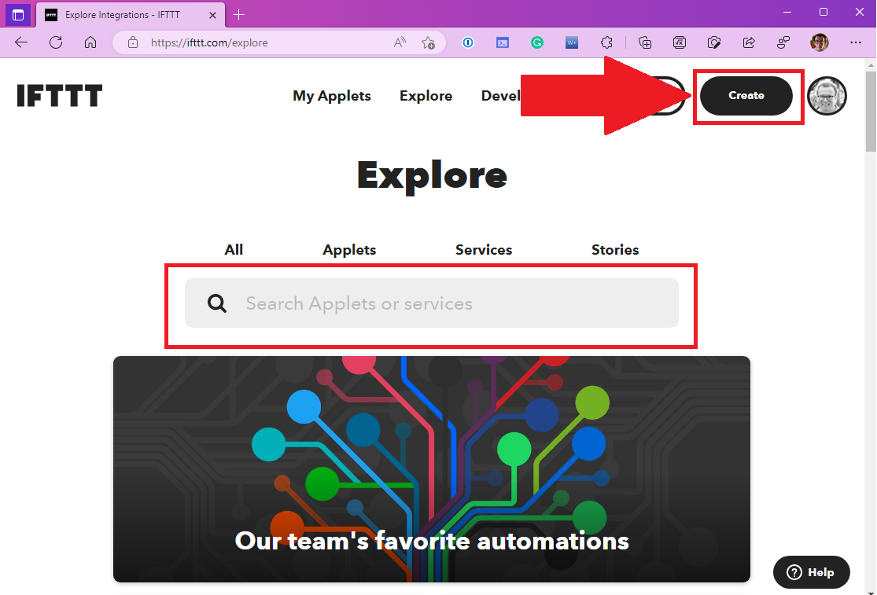This screenshot has height=595, width=877.
Task: Select the Stories tab
Action: (615, 250)
